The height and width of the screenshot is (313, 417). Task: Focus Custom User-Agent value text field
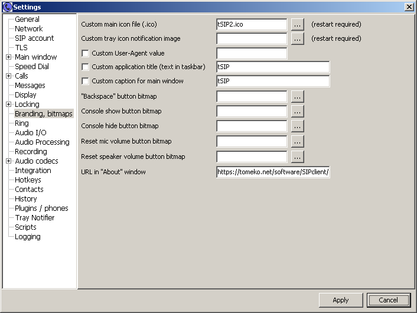tap(252, 54)
